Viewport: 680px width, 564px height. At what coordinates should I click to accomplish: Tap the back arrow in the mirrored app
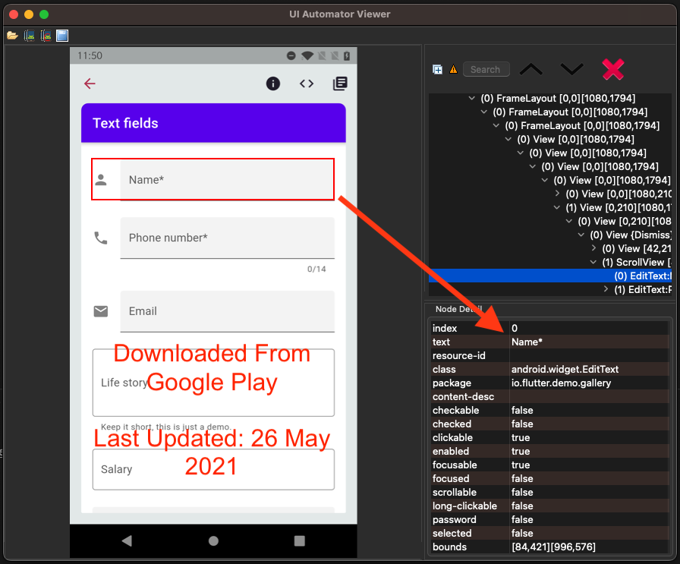coord(90,83)
